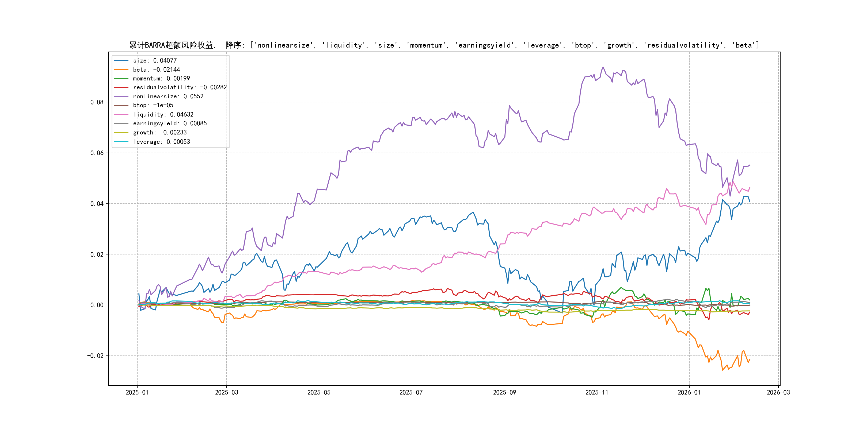Click the cyan leverage legend swatch
This screenshot has height=433, width=867.
121,142
